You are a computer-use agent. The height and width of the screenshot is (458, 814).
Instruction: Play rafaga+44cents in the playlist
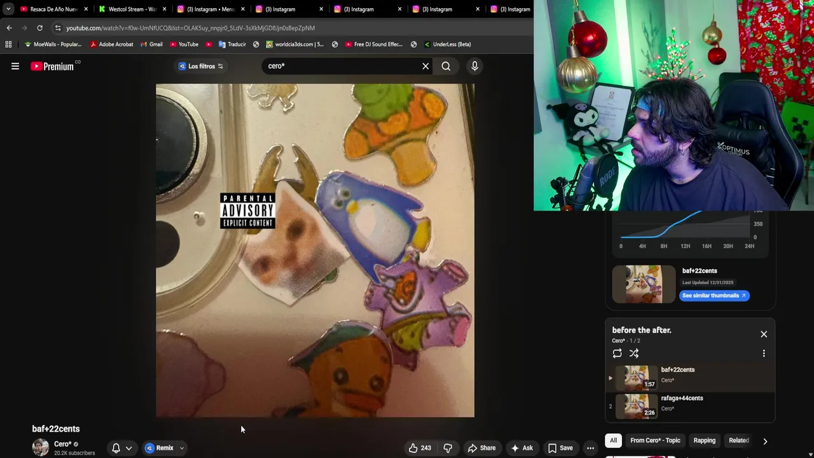(x=690, y=406)
